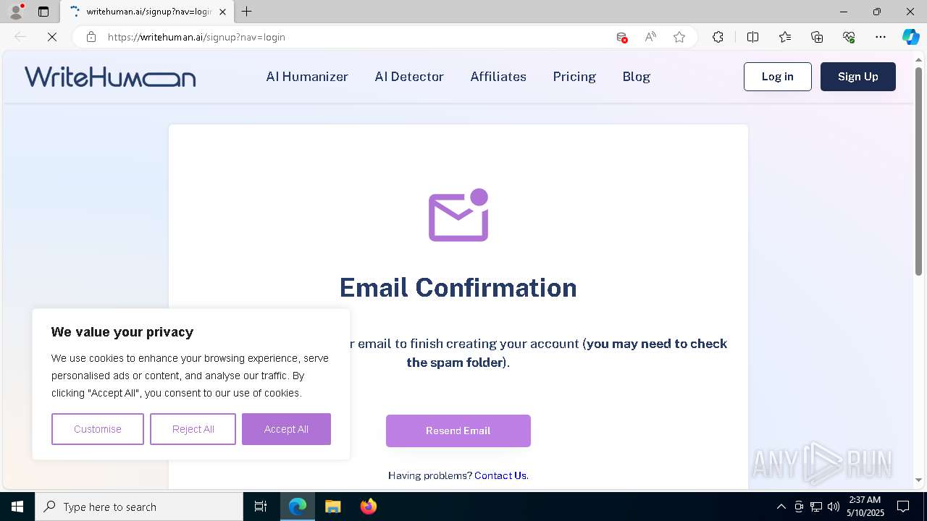
Task: Open the Collections icon
Action: tap(817, 37)
